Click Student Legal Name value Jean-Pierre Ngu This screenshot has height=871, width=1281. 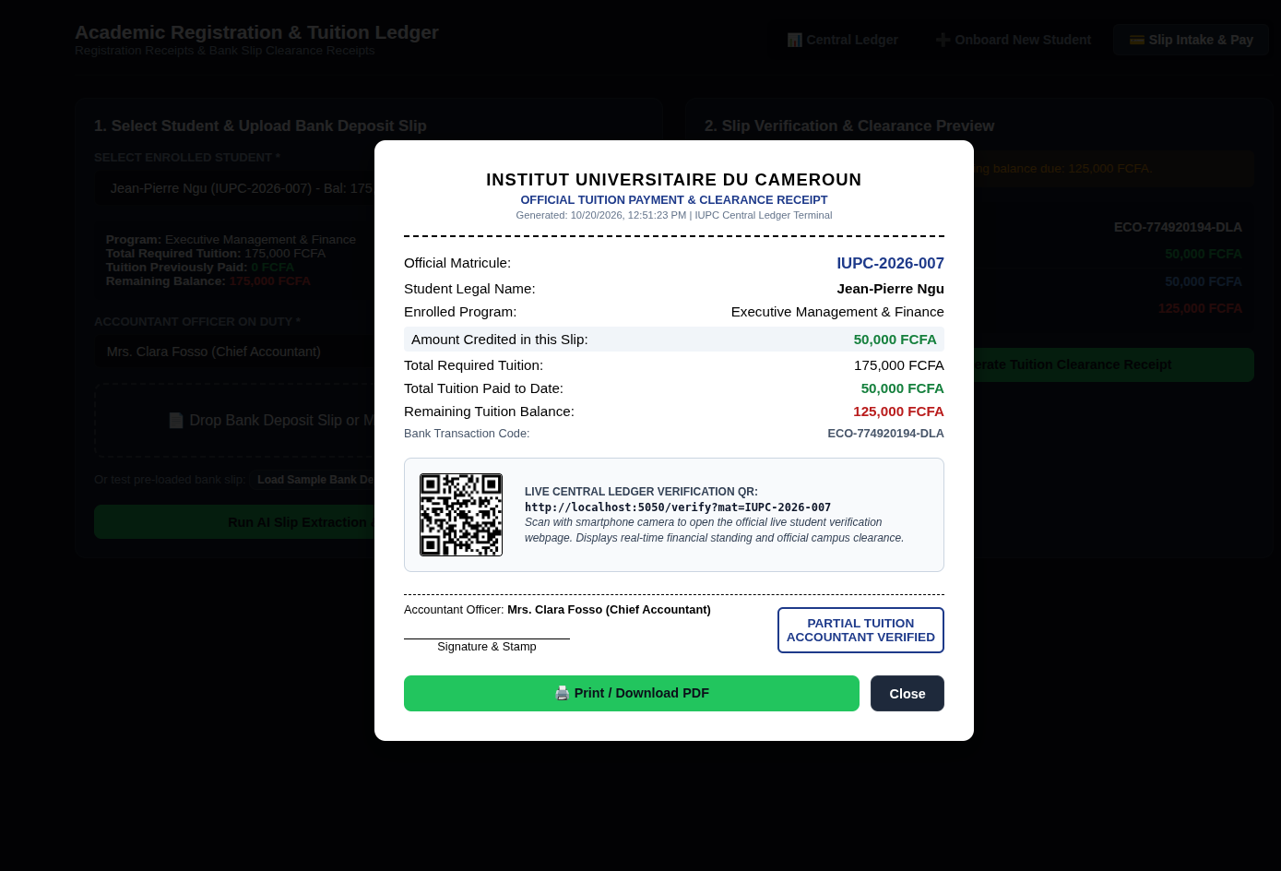[x=890, y=289]
